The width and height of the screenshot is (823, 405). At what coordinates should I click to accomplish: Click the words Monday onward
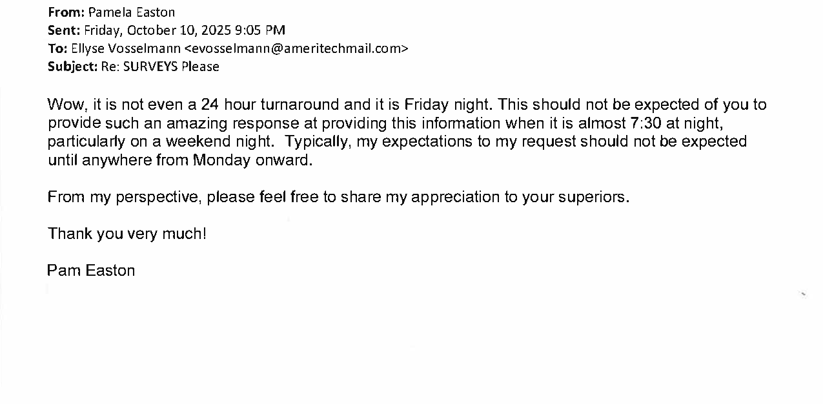coord(252,160)
